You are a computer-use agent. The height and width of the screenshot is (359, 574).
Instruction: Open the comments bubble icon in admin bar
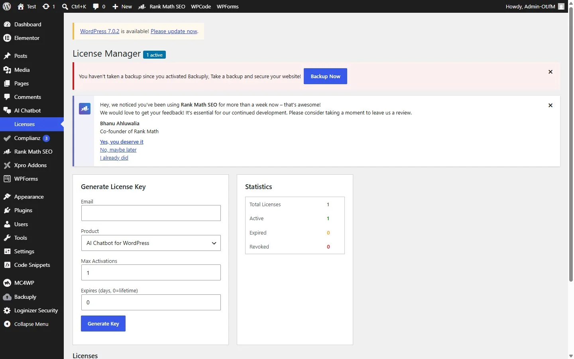(x=96, y=6)
